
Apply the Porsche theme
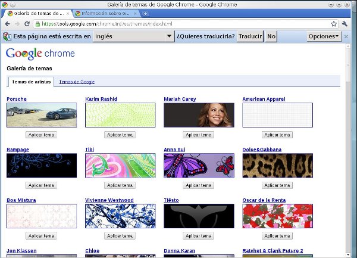pos(41,135)
